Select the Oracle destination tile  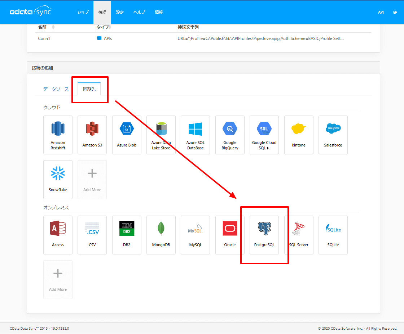click(230, 235)
